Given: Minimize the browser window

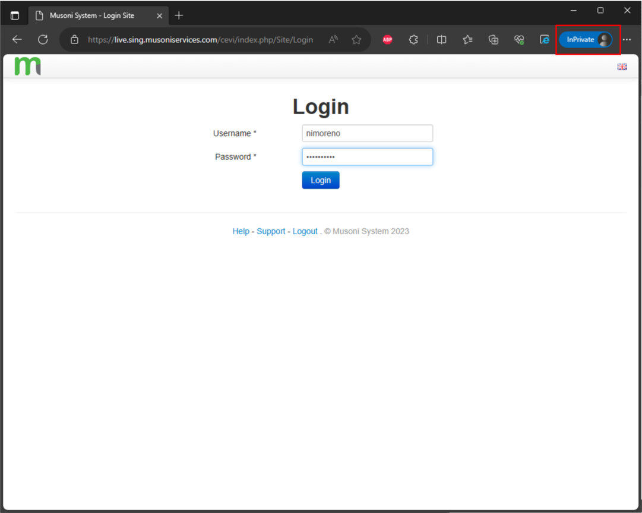Looking at the screenshot, I should pos(574,10).
